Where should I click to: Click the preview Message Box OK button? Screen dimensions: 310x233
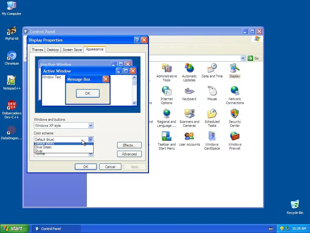coord(87,93)
